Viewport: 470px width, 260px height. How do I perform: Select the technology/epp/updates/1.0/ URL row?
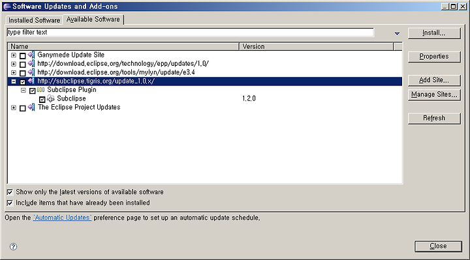click(123, 63)
